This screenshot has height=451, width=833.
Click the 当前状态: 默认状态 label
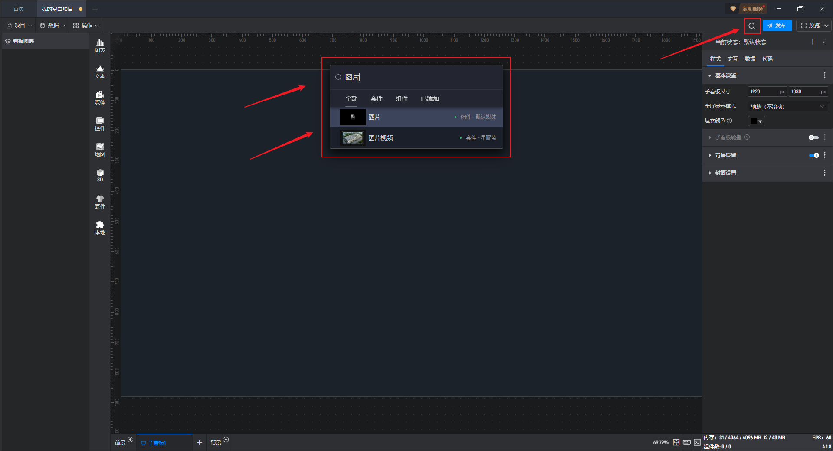[741, 42]
